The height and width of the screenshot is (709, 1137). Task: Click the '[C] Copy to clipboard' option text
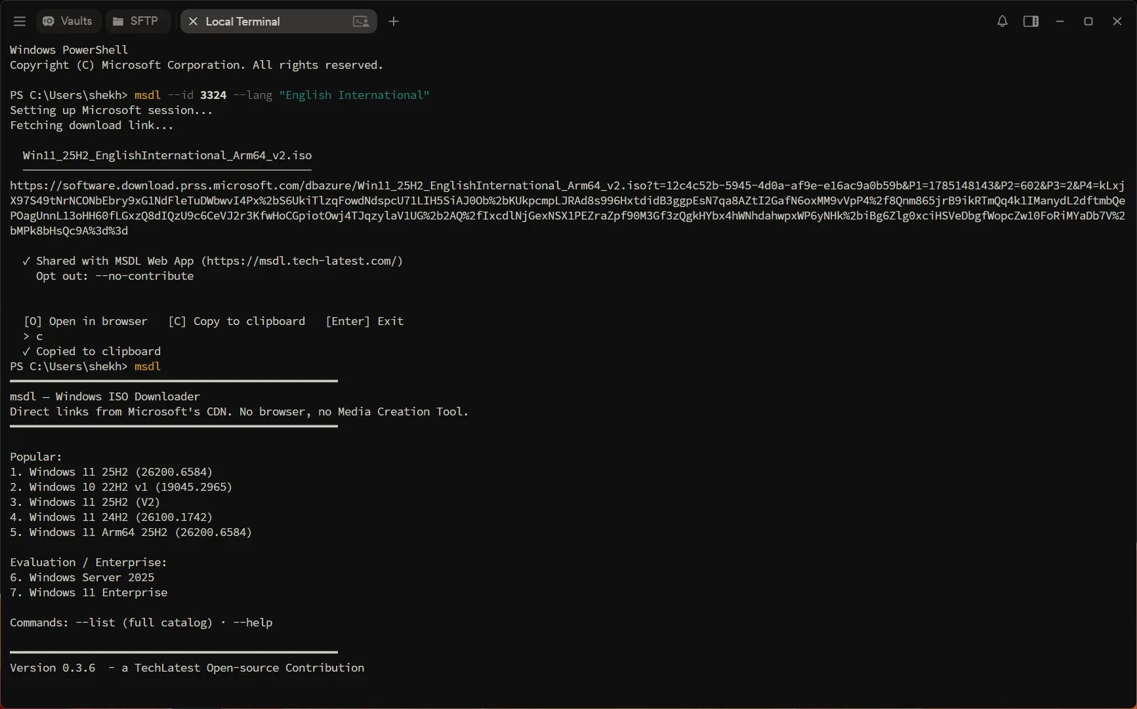coord(237,321)
